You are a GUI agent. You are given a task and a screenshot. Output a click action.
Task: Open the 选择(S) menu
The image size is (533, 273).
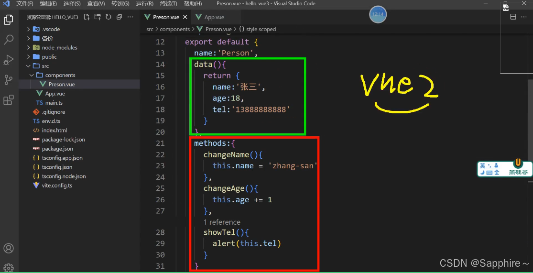click(72, 4)
